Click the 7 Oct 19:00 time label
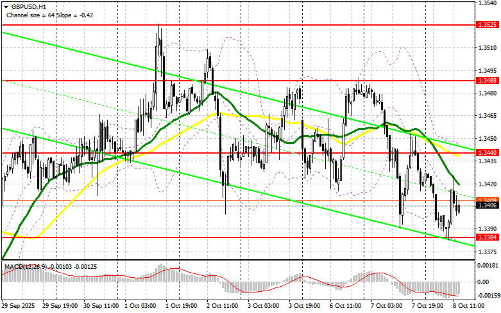This screenshot has height=313, width=501. pos(428,306)
